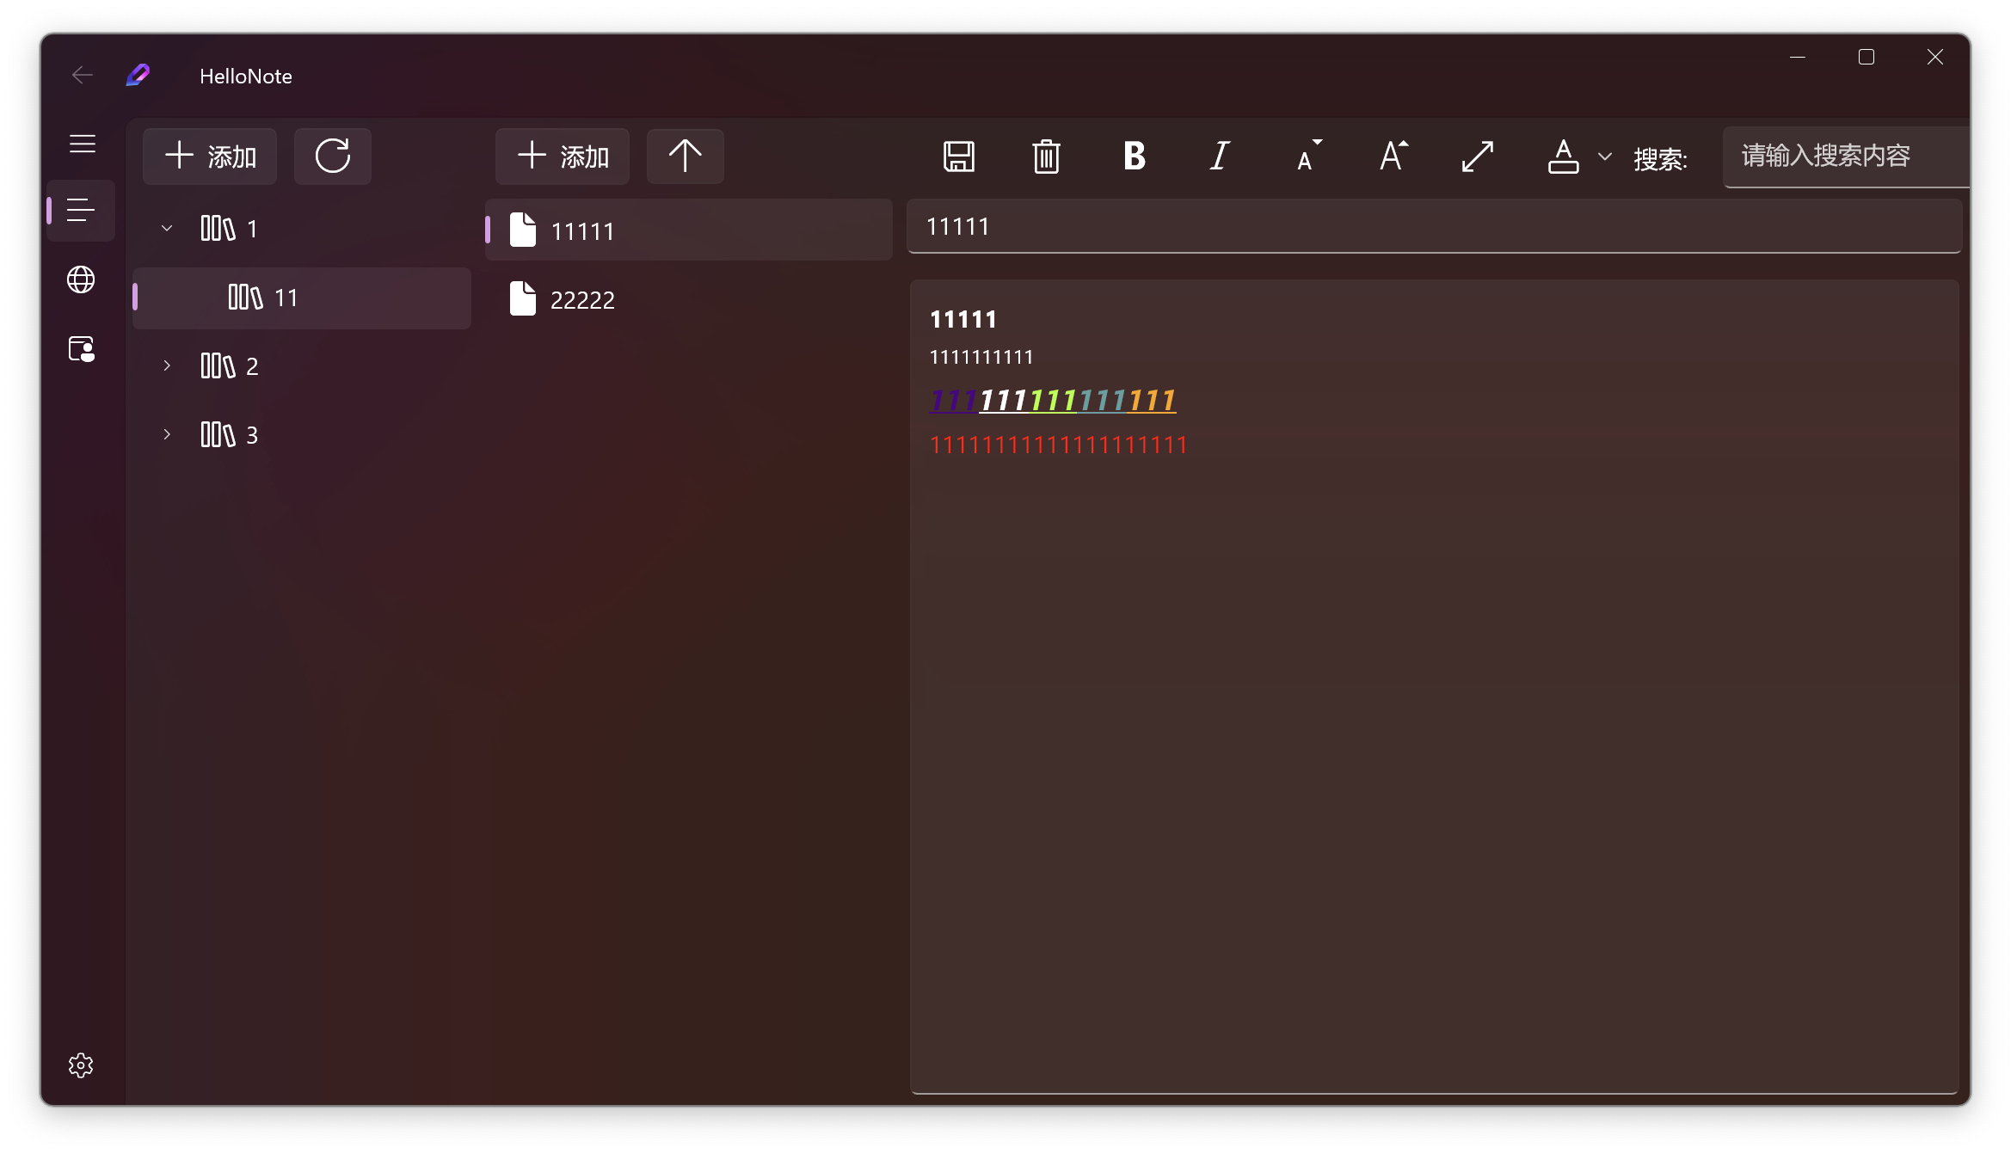Click the search input field
Screen dimensions: 2011x1154
click(x=1845, y=157)
